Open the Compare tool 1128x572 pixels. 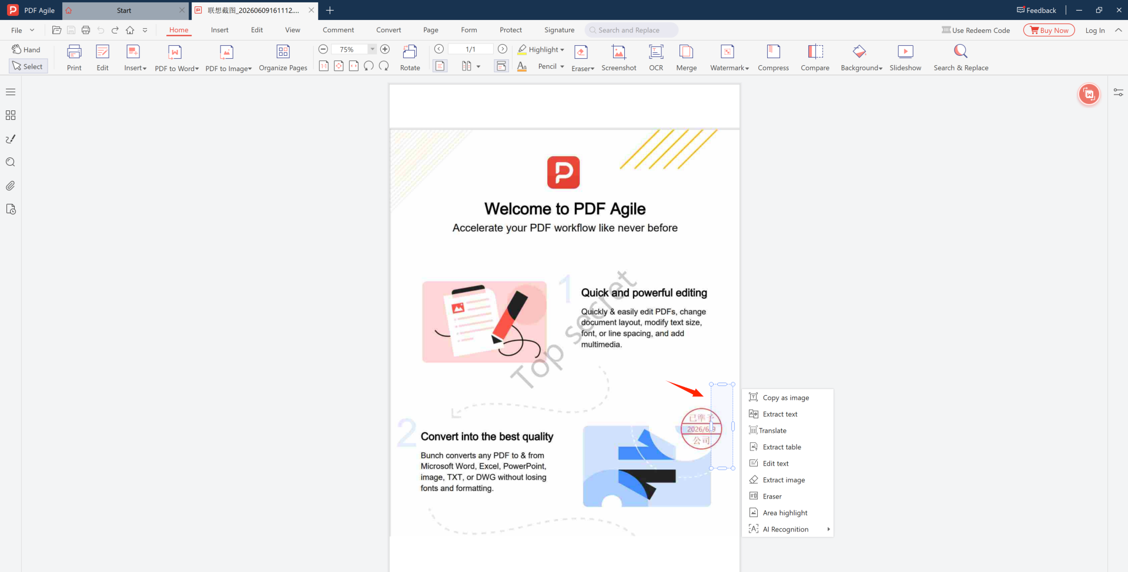click(815, 58)
